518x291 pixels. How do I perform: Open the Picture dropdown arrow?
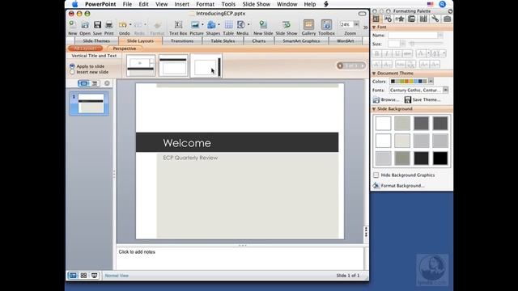[x=202, y=25]
